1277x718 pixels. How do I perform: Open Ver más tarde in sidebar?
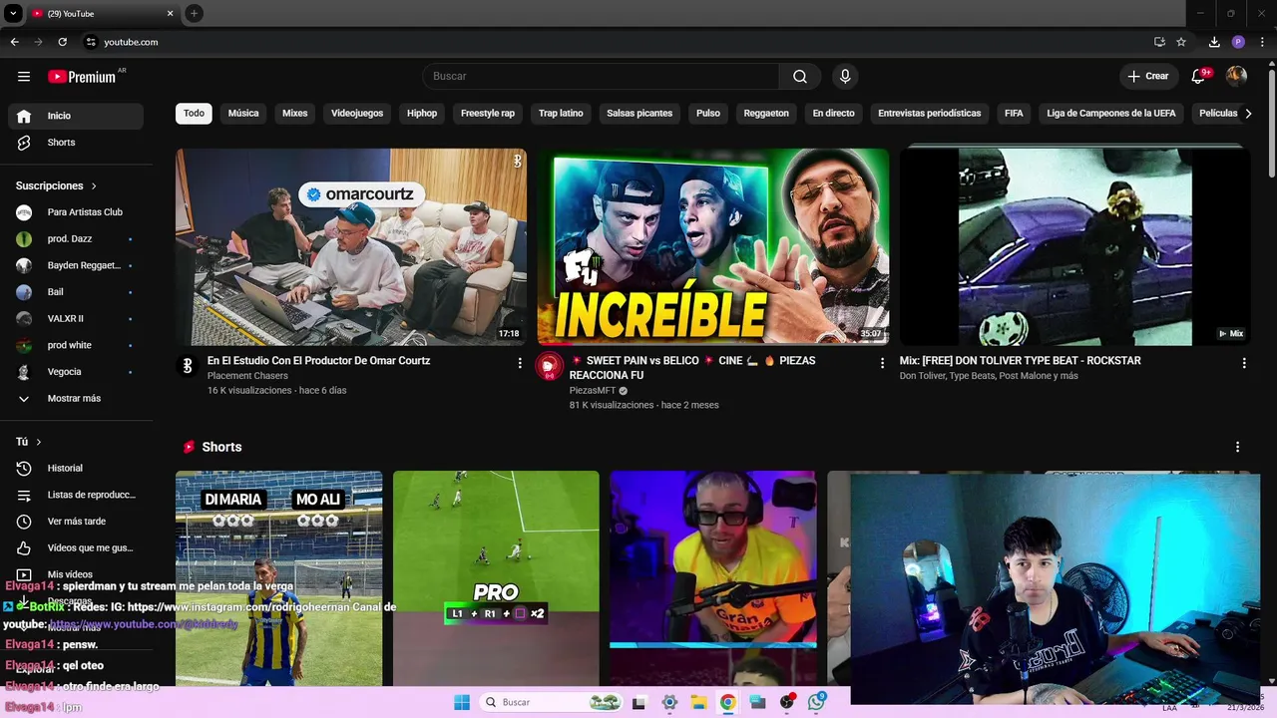pyautogui.click(x=76, y=522)
